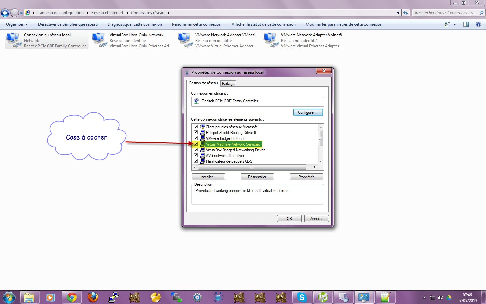Launch Firefox from the taskbar

pyautogui.click(x=92, y=297)
